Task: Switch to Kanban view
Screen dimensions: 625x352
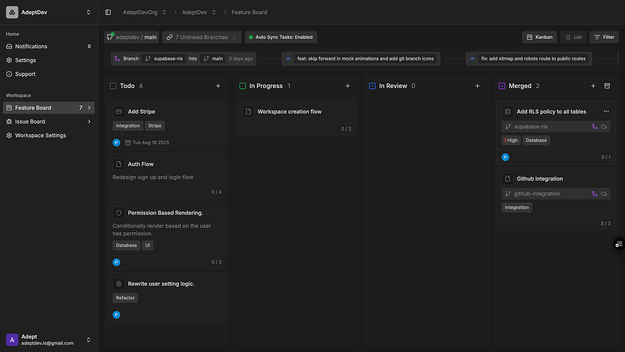Action: pyautogui.click(x=539, y=37)
